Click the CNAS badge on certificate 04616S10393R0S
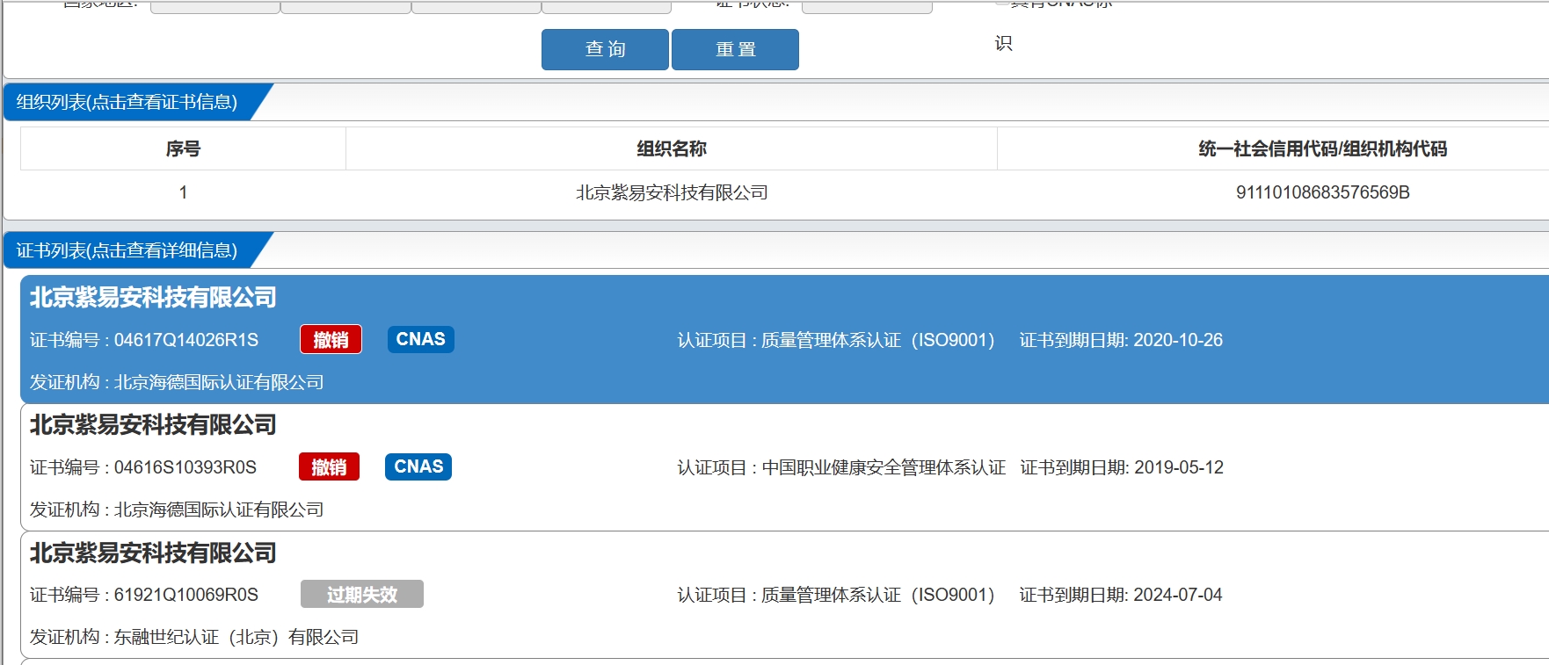 click(418, 466)
